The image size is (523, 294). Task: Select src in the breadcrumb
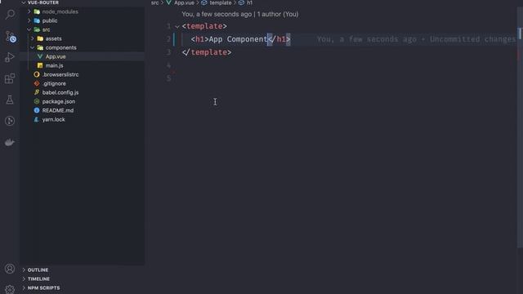coord(154,2)
